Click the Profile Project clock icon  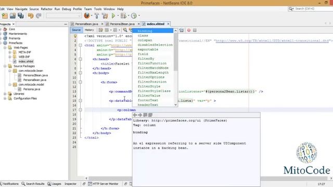click(134, 16)
